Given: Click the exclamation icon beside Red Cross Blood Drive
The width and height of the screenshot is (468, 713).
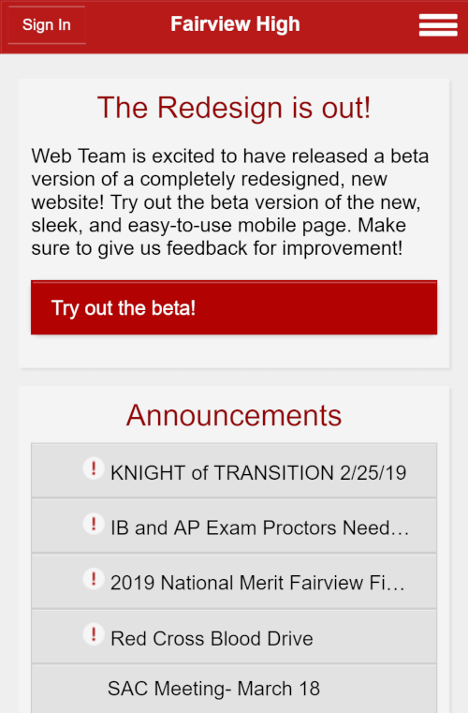Looking at the screenshot, I should coord(94,634).
